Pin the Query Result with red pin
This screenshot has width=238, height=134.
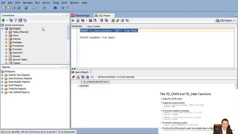74,77
